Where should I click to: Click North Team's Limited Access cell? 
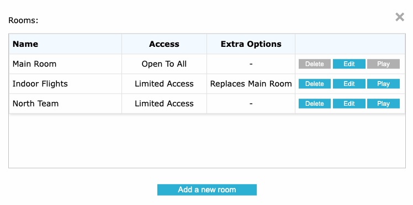[164, 104]
